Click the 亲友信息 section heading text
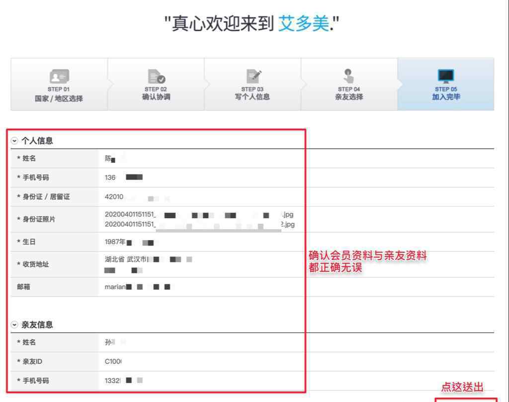The height and width of the screenshot is (402, 509). tap(37, 324)
